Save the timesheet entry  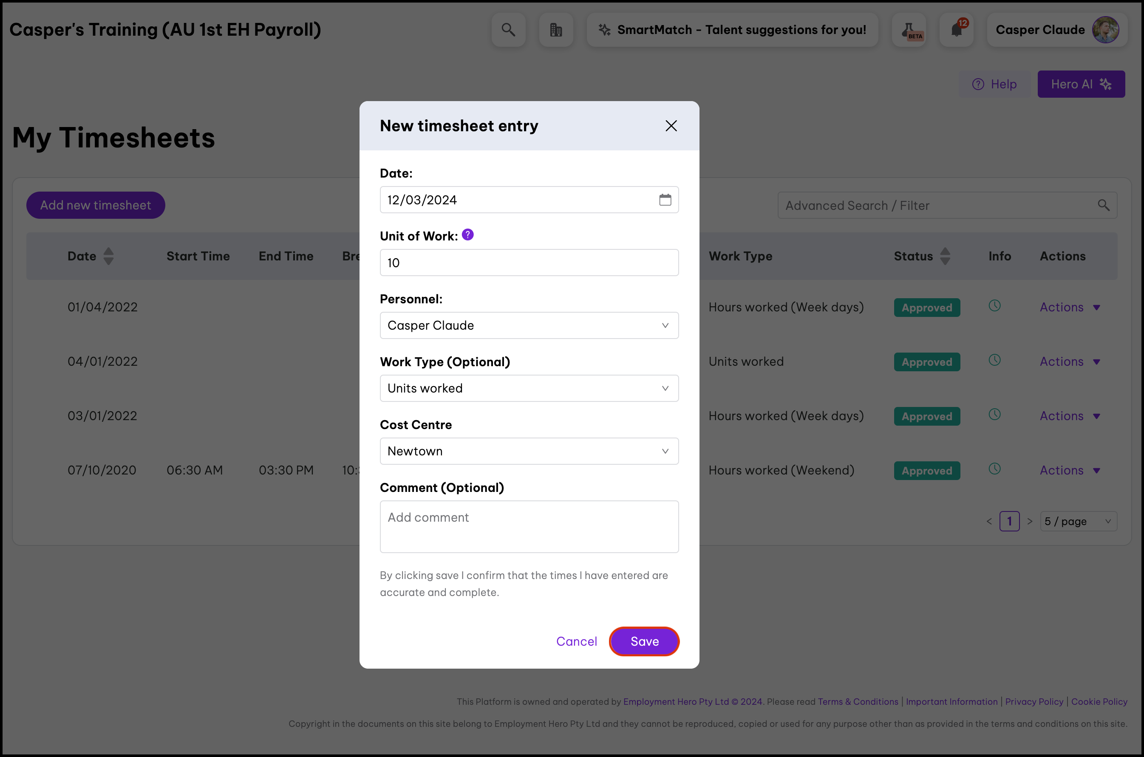click(644, 641)
